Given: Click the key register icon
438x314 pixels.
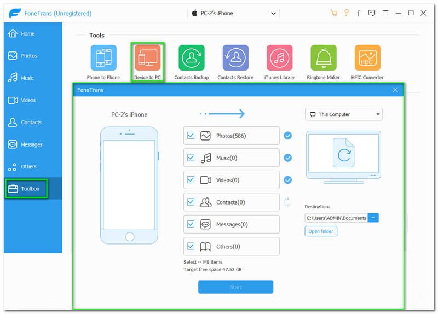Looking at the screenshot, I should tap(347, 13).
